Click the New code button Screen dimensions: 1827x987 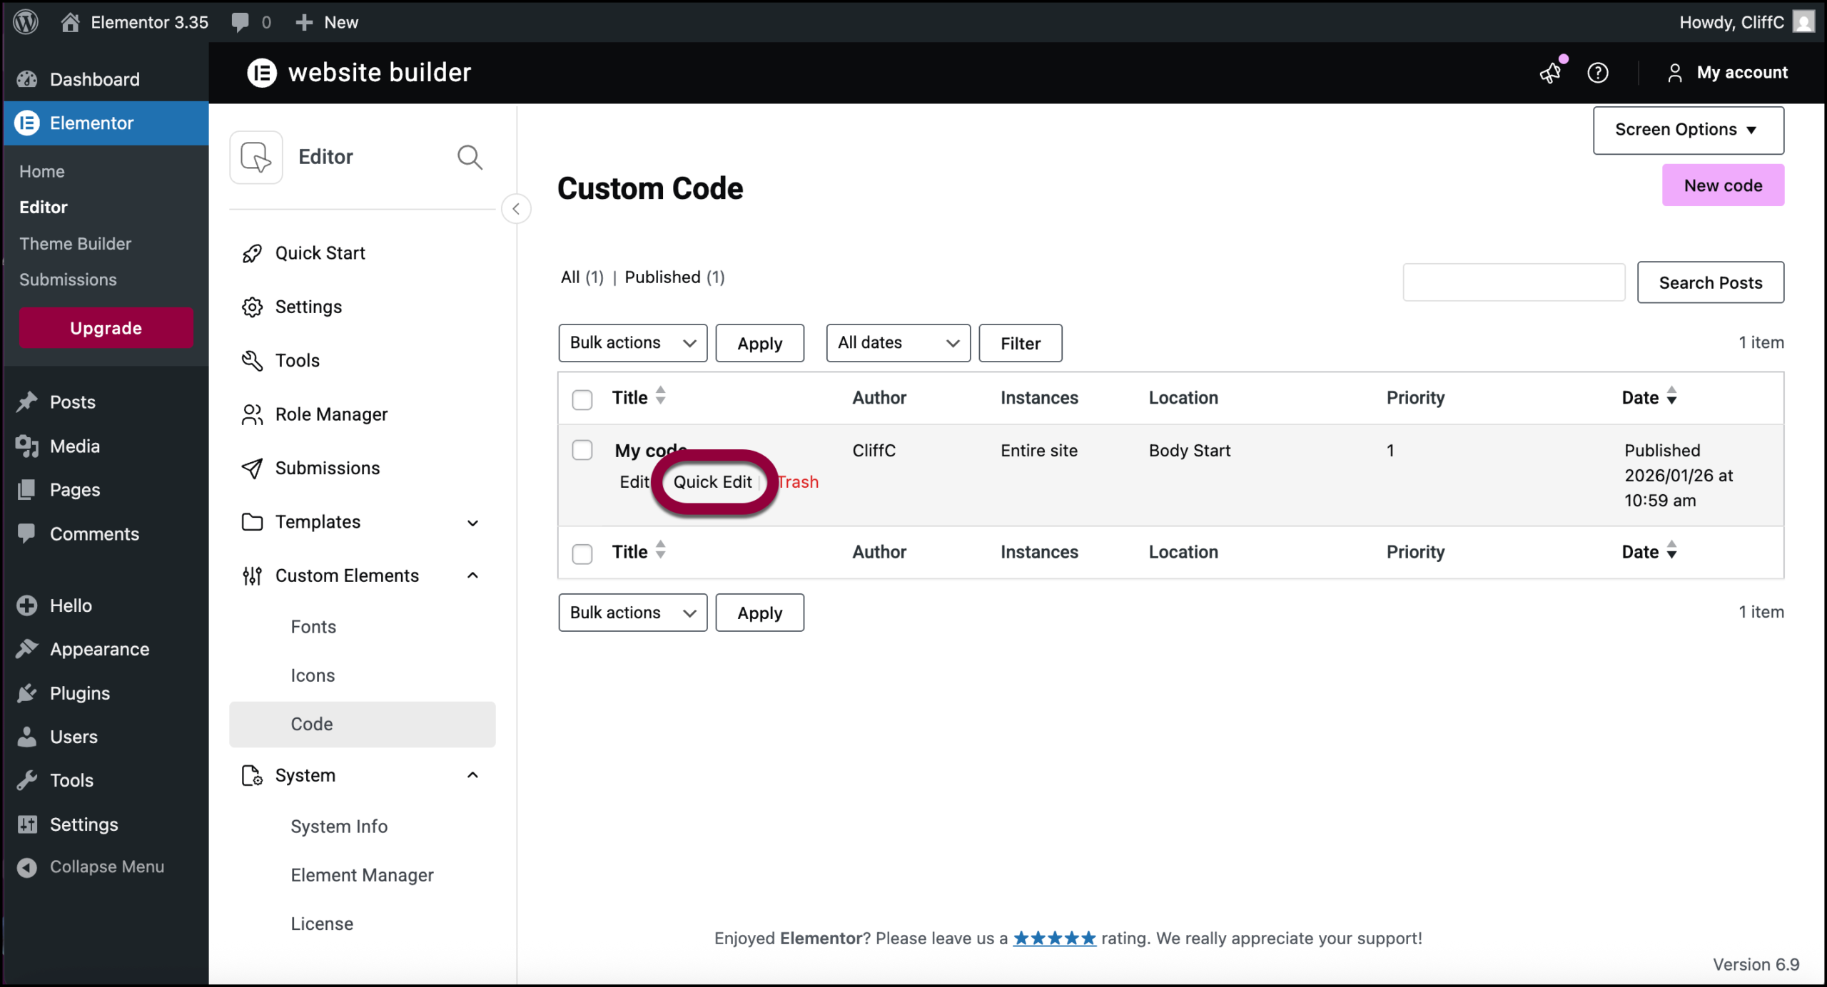[1723, 185]
